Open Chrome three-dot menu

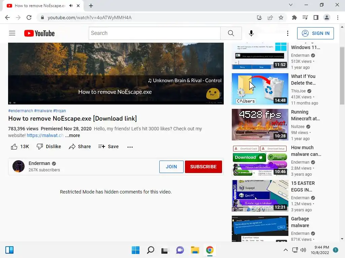(338, 17)
